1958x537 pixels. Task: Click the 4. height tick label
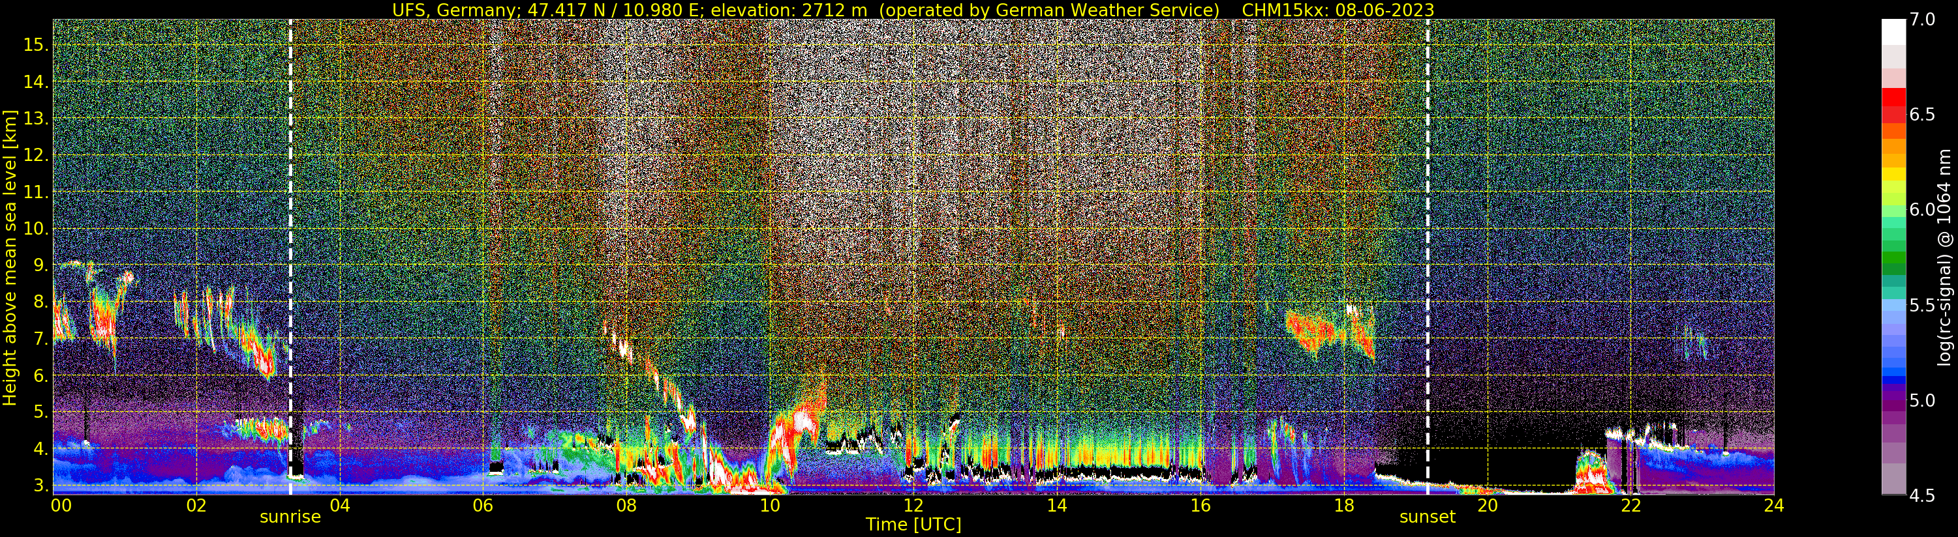(x=40, y=449)
